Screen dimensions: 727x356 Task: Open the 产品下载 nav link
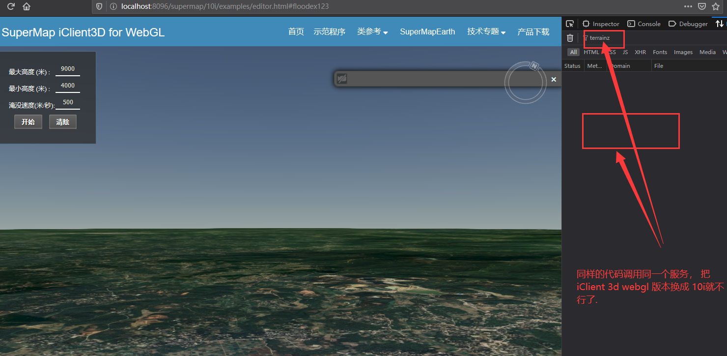click(533, 31)
